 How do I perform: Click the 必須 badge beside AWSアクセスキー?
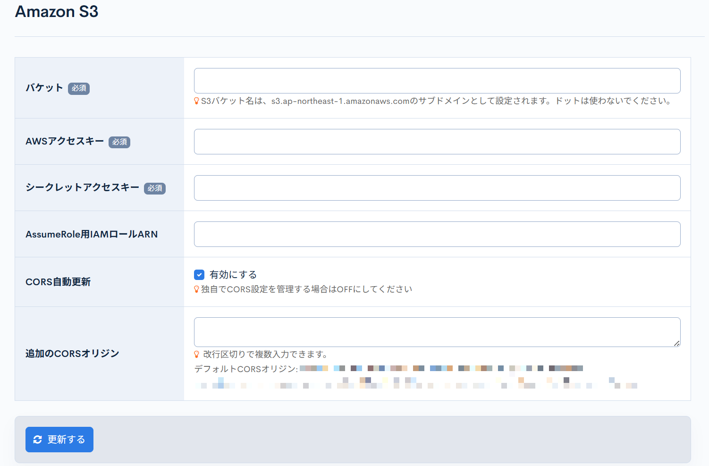tap(119, 142)
